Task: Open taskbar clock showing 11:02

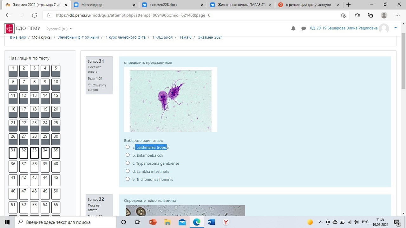Action: (380, 222)
